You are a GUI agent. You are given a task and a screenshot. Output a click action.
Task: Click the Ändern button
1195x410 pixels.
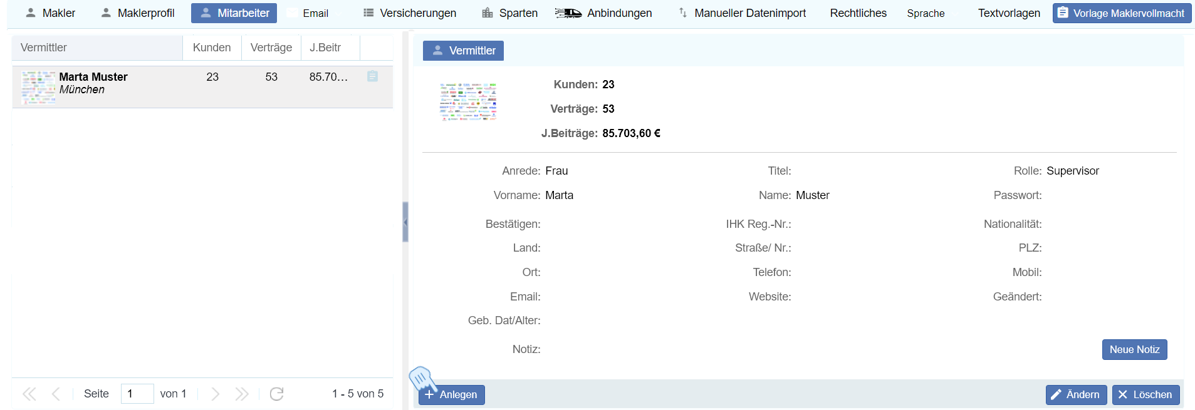tap(1076, 394)
